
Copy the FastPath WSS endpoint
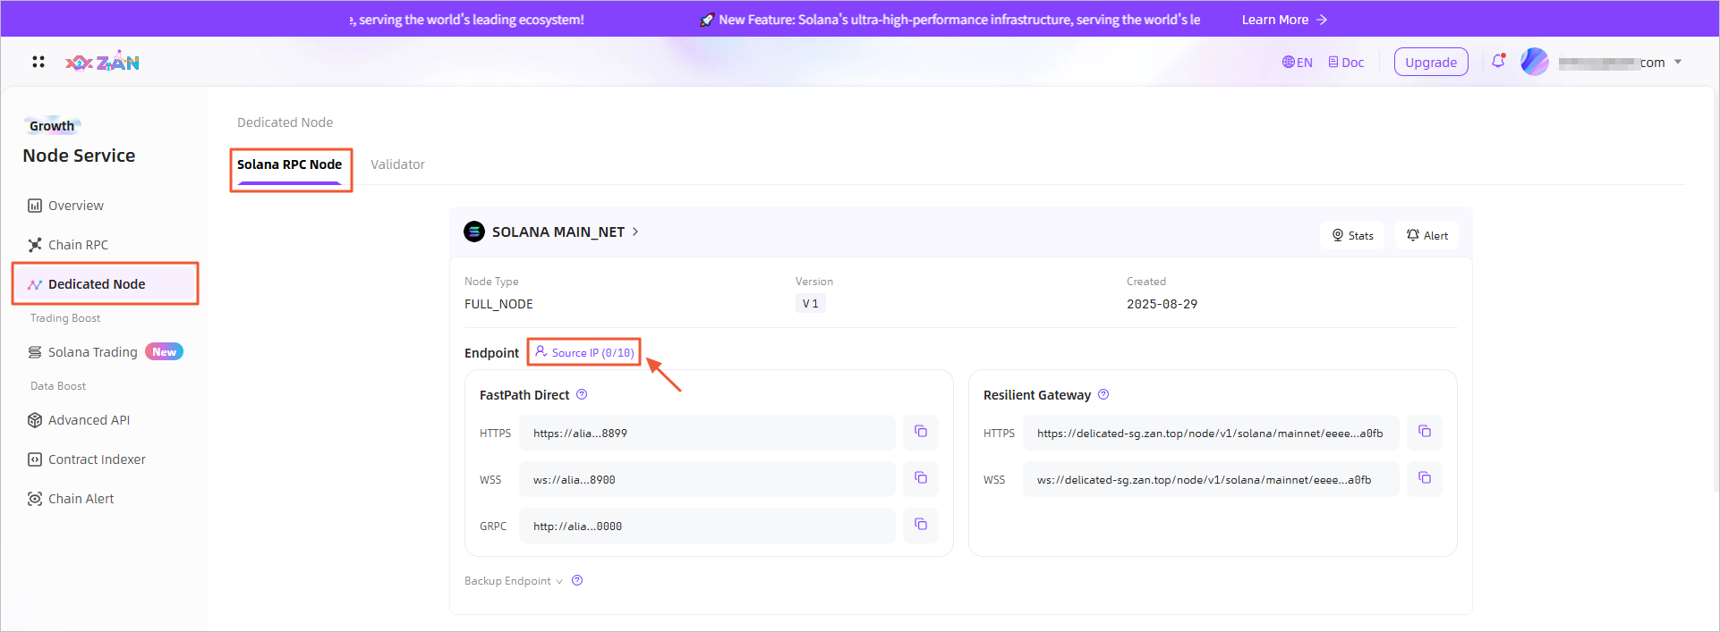(921, 478)
